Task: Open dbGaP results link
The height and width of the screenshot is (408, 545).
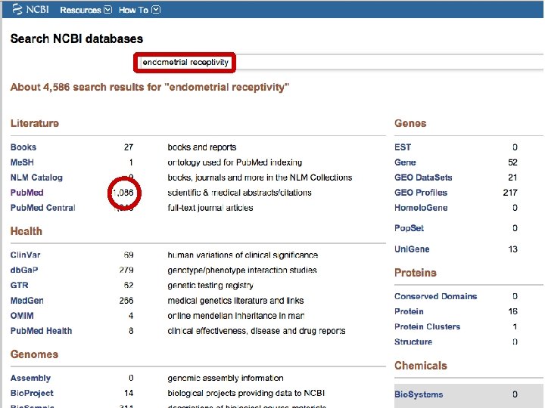Action: pyautogui.click(x=25, y=270)
